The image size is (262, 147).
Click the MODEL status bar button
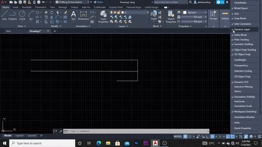pos(178,136)
